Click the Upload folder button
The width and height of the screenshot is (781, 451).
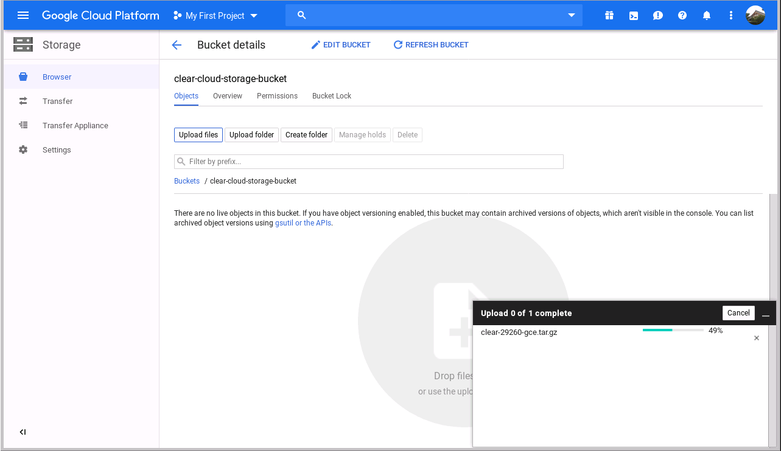point(252,135)
